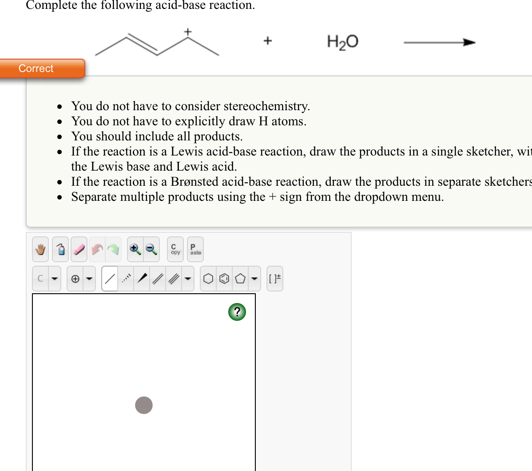Click the H2O reactant formula
The image size is (532, 471).
[x=343, y=42]
